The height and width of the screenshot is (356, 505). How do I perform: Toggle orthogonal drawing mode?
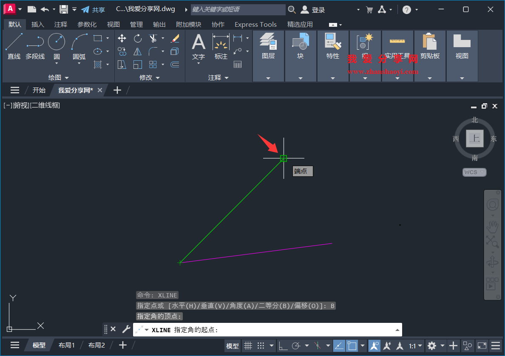[284, 345]
